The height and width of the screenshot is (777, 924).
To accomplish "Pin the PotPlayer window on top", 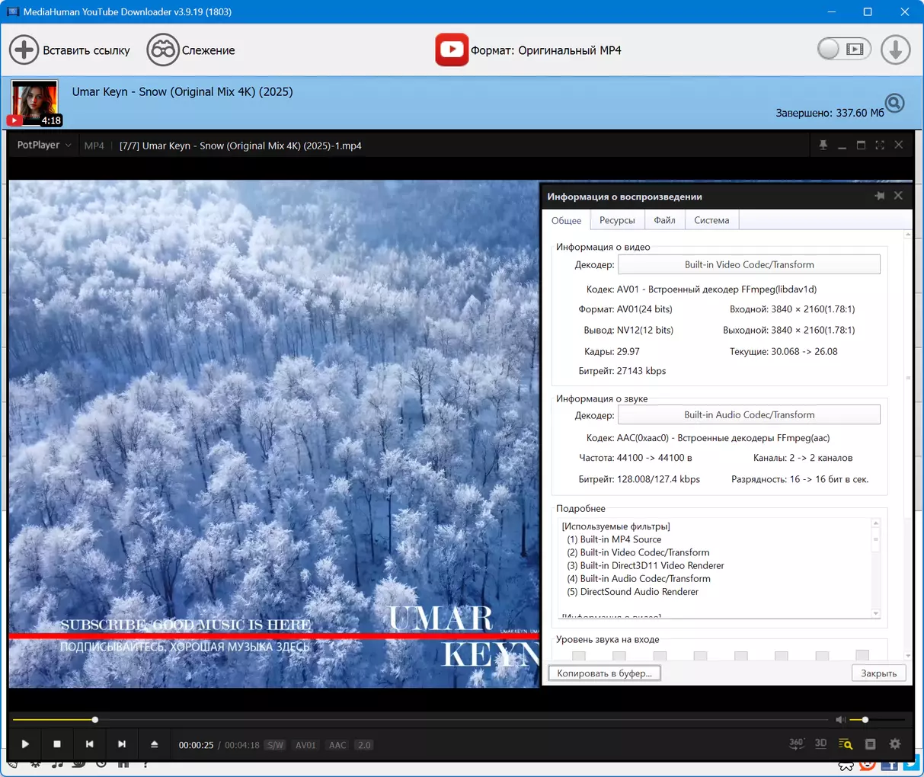I will pyautogui.click(x=823, y=145).
